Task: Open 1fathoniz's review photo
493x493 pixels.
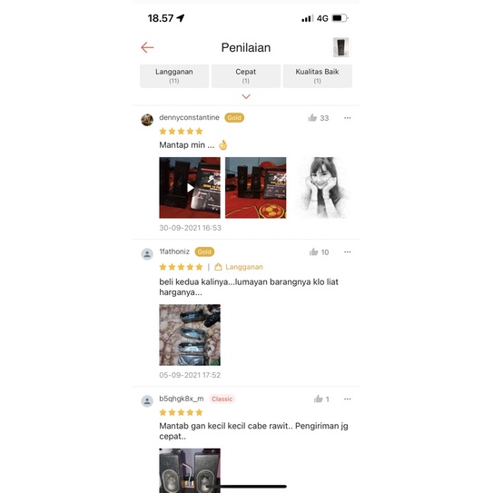Action: point(190,335)
